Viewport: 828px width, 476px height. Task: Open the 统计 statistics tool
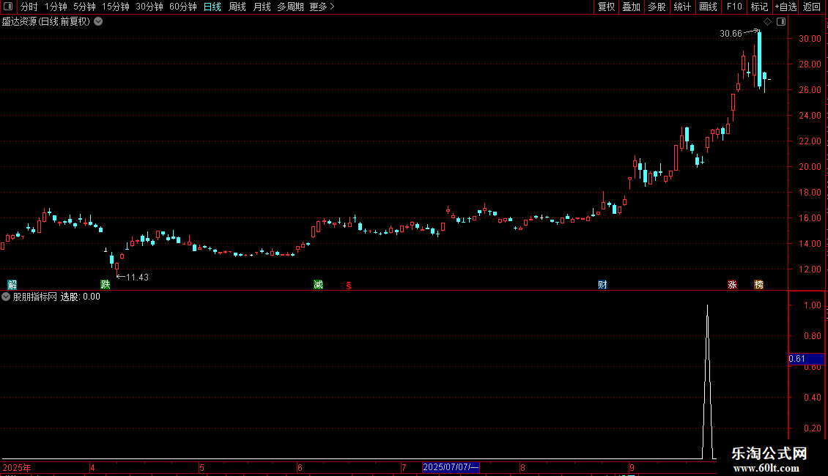coord(681,7)
